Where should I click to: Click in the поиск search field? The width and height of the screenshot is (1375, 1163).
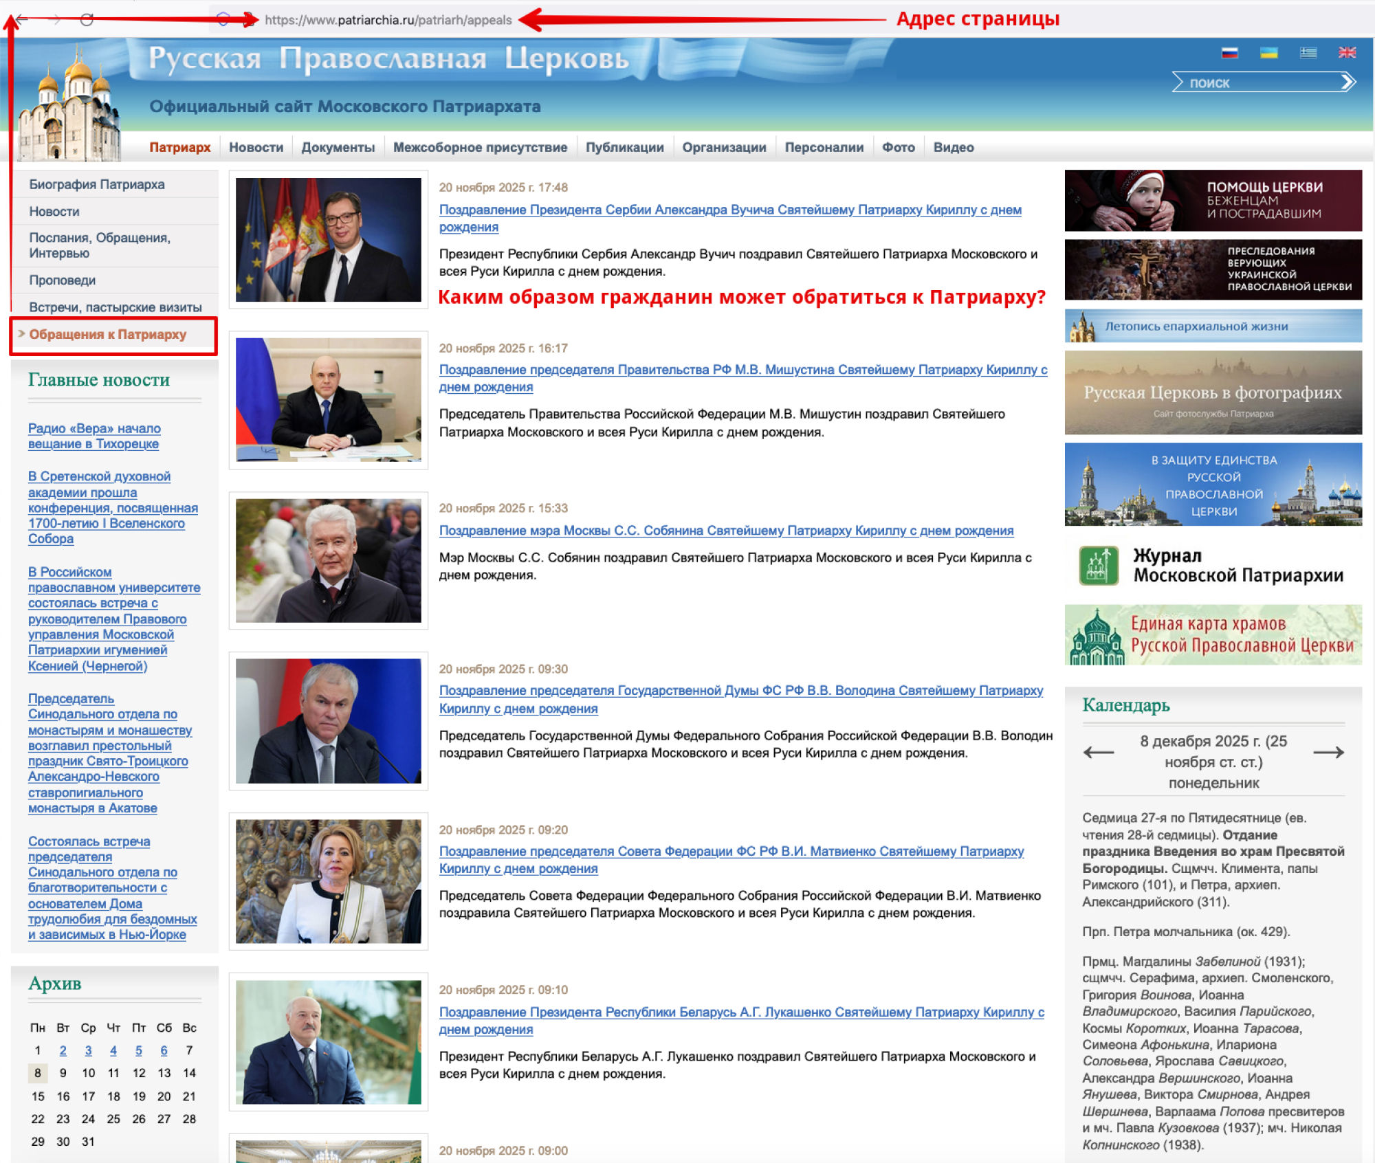(1258, 83)
